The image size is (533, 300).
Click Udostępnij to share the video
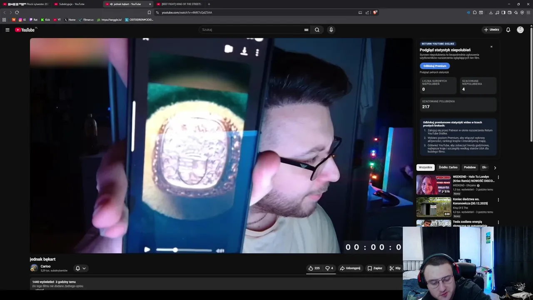350,268
